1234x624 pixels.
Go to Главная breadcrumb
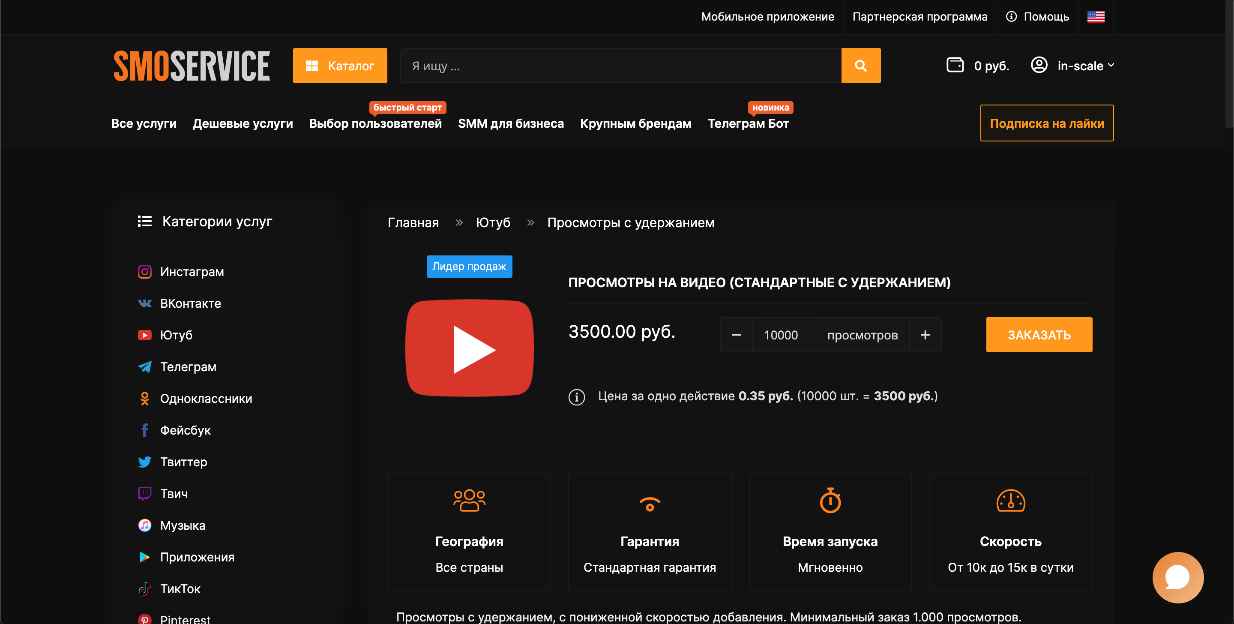pos(413,222)
